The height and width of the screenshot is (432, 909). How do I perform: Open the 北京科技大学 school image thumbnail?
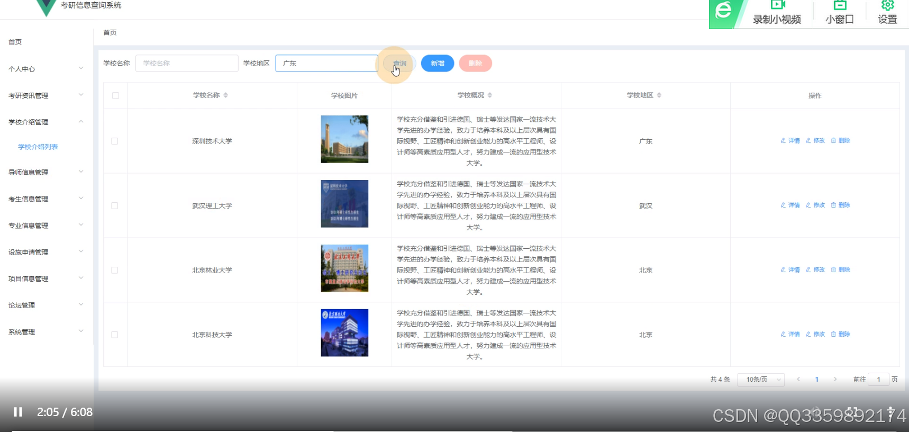(344, 333)
